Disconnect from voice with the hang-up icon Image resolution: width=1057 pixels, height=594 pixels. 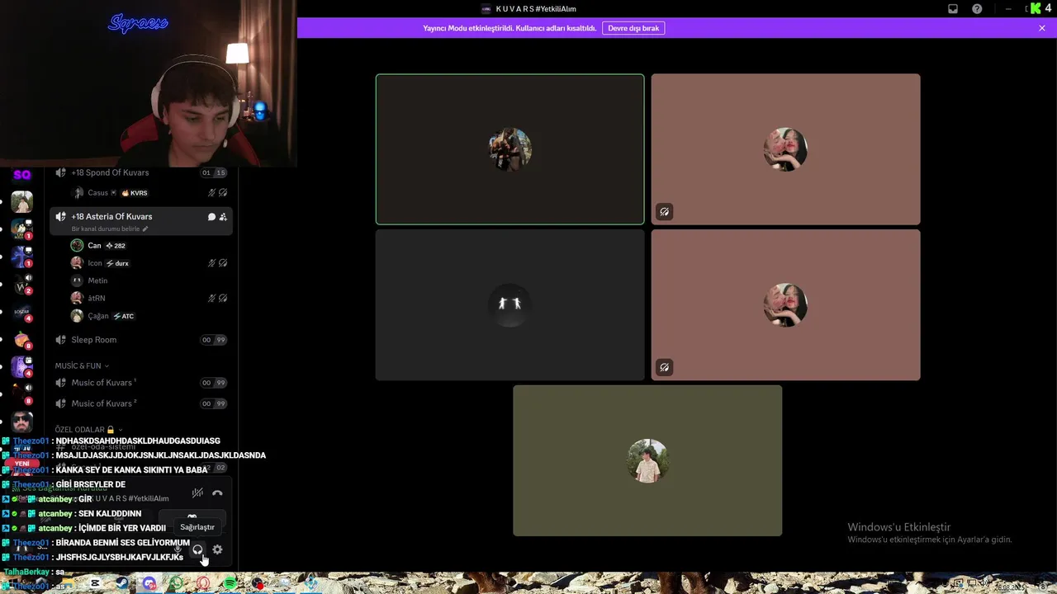[x=217, y=493]
